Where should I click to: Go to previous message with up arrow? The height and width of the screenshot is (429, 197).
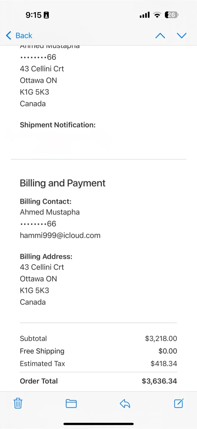160,36
